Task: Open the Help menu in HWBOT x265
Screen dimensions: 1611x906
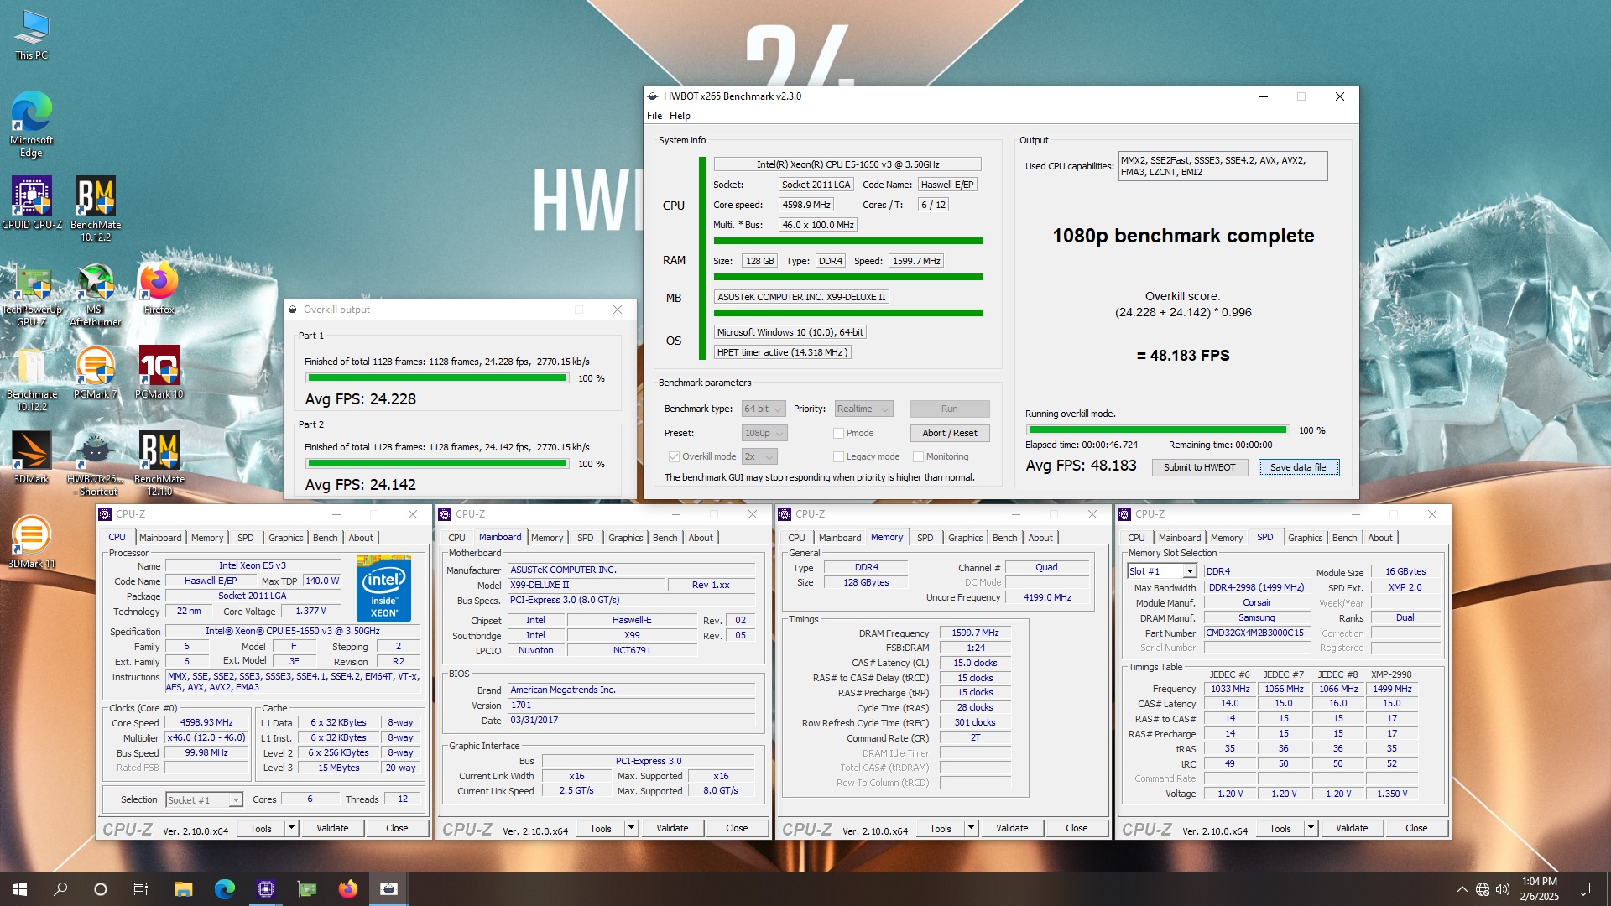Action: tap(680, 116)
